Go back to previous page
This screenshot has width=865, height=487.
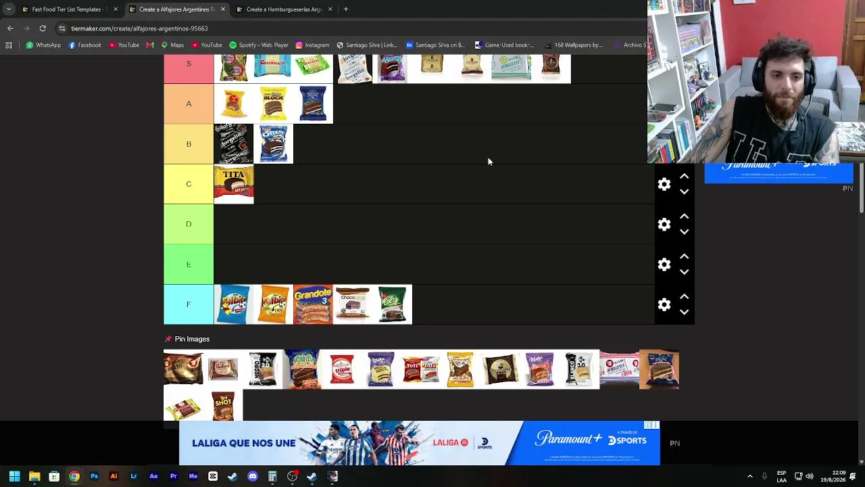tap(10, 28)
